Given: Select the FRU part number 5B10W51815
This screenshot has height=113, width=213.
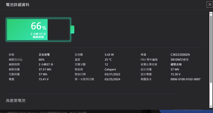Looking at the screenshot, I should (x=180, y=60).
